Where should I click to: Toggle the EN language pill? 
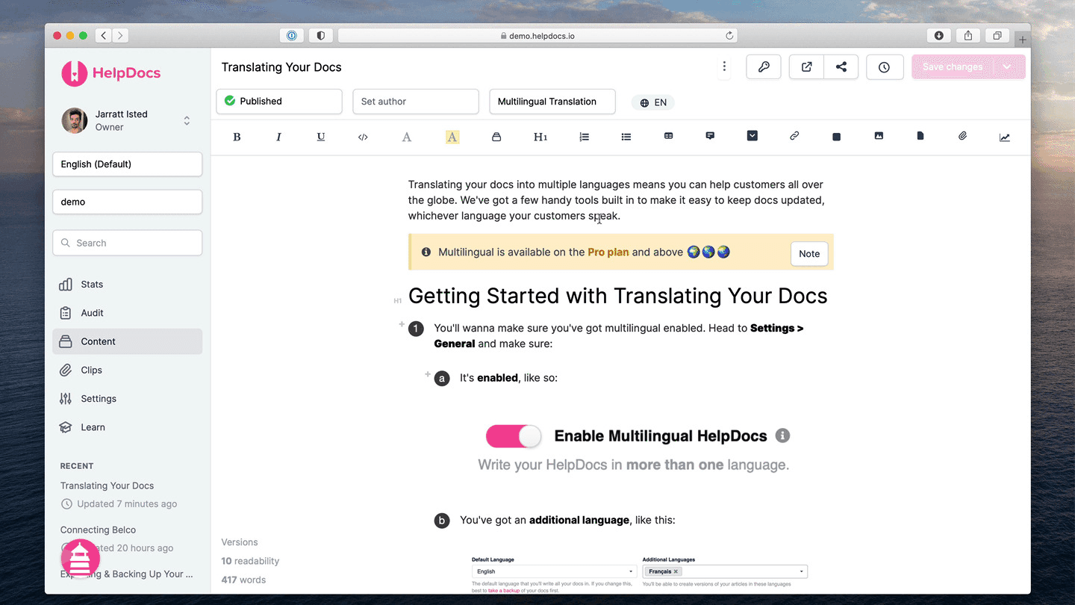652,102
